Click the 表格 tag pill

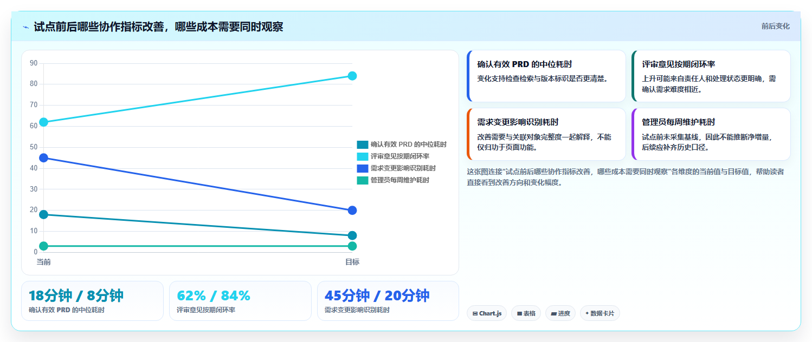[526, 313]
